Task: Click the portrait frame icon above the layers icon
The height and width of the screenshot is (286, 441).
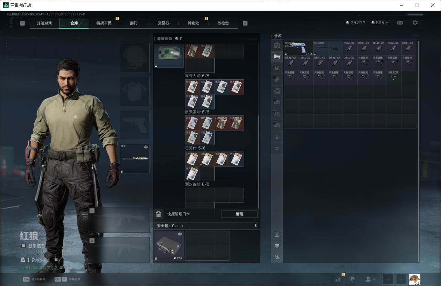Action: 277,234
